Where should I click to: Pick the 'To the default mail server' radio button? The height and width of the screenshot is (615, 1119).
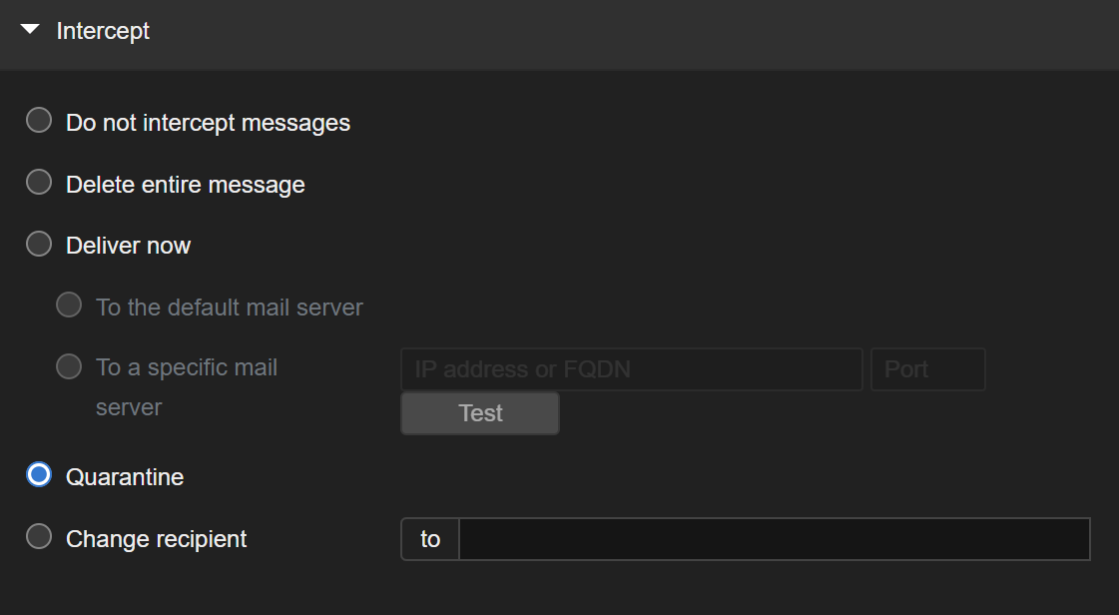(69, 306)
